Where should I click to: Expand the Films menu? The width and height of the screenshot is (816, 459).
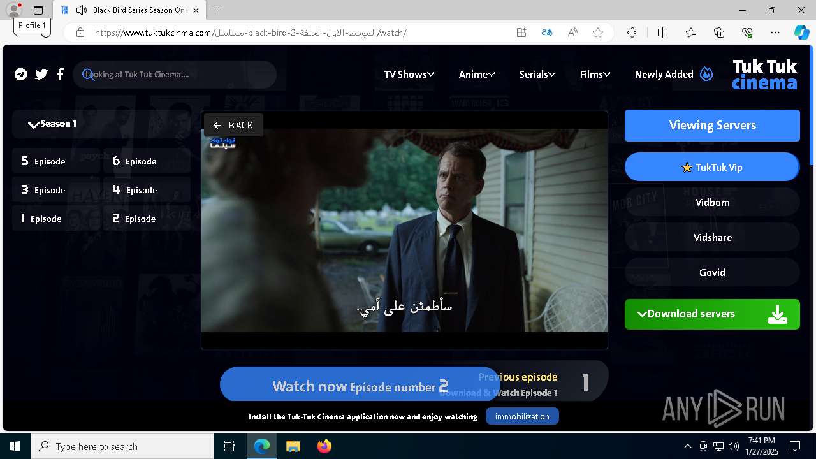click(x=595, y=75)
